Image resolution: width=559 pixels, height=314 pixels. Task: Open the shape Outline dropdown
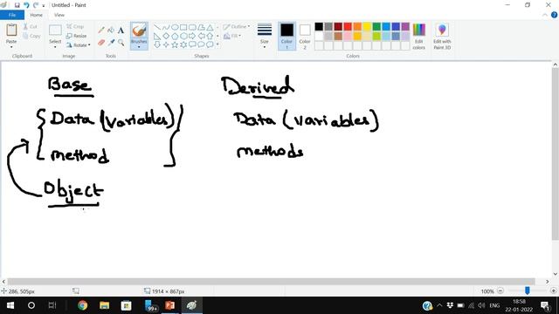tap(237, 27)
